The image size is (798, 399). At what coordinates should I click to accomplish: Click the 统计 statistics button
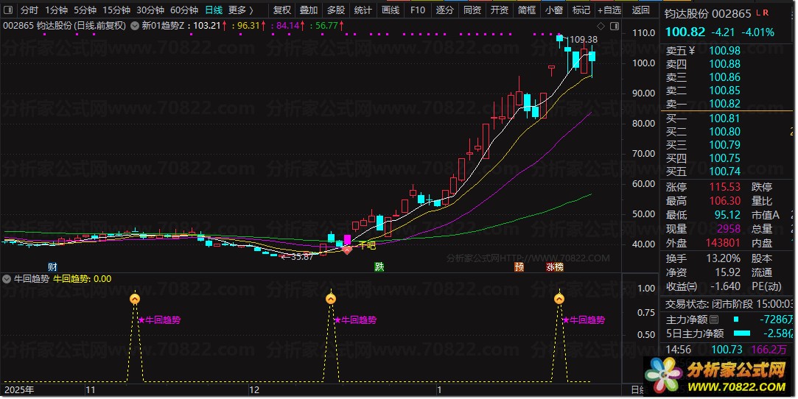coord(363,10)
